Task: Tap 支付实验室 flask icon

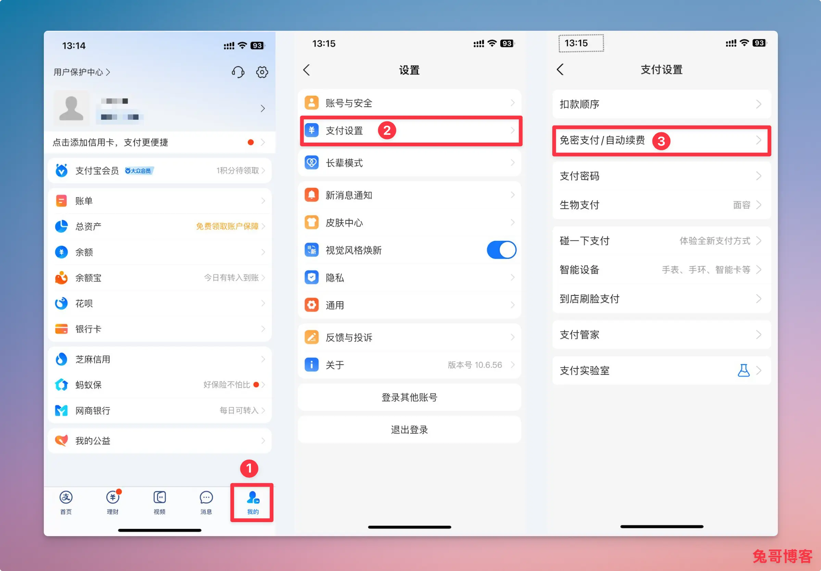Action: [743, 371]
